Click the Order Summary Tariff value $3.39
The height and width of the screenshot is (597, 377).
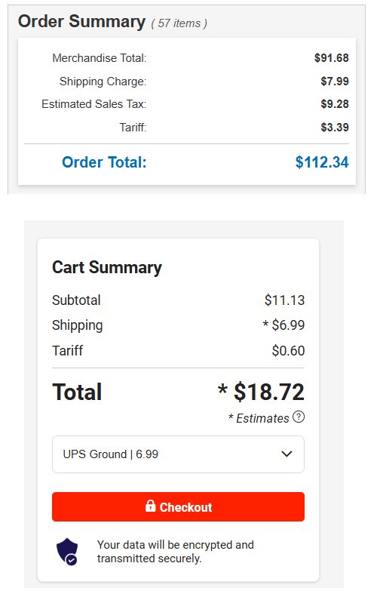(335, 127)
